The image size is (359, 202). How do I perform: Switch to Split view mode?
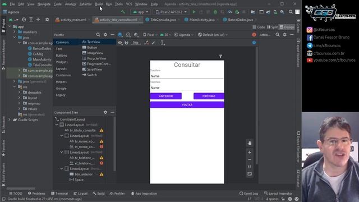(x=272, y=27)
